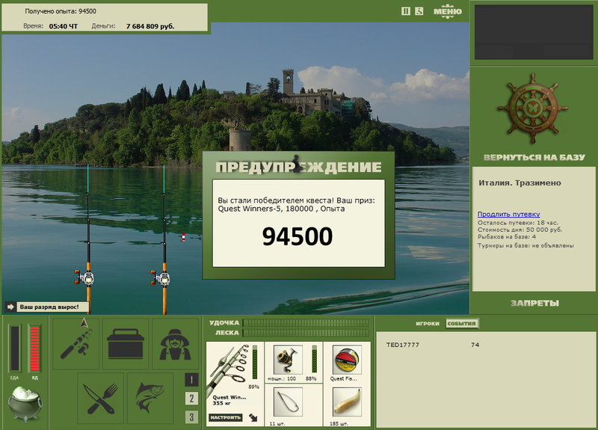The width and height of the screenshot is (598, 430).
Task: Click the Ваш разряд вырос notification
Action: click(x=47, y=307)
